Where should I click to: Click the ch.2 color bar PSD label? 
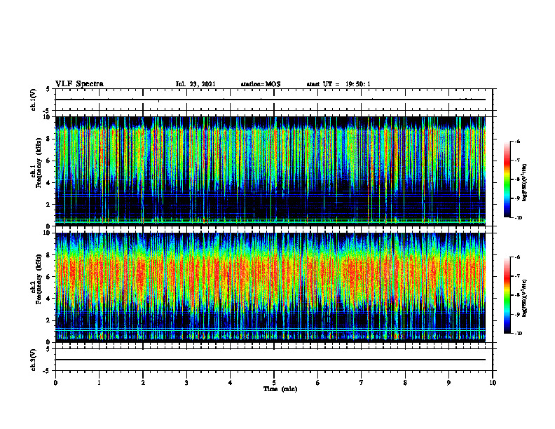[525, 298]
